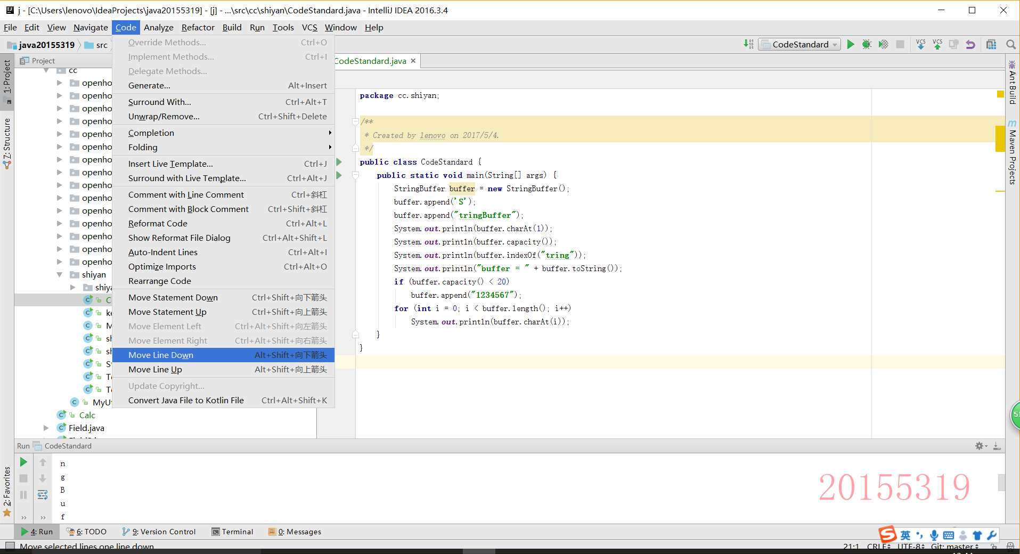Toggle IME English/Chinese mode (英) button
The image size is (1020, 554).
pyautogui.click(x=905, y=535)
